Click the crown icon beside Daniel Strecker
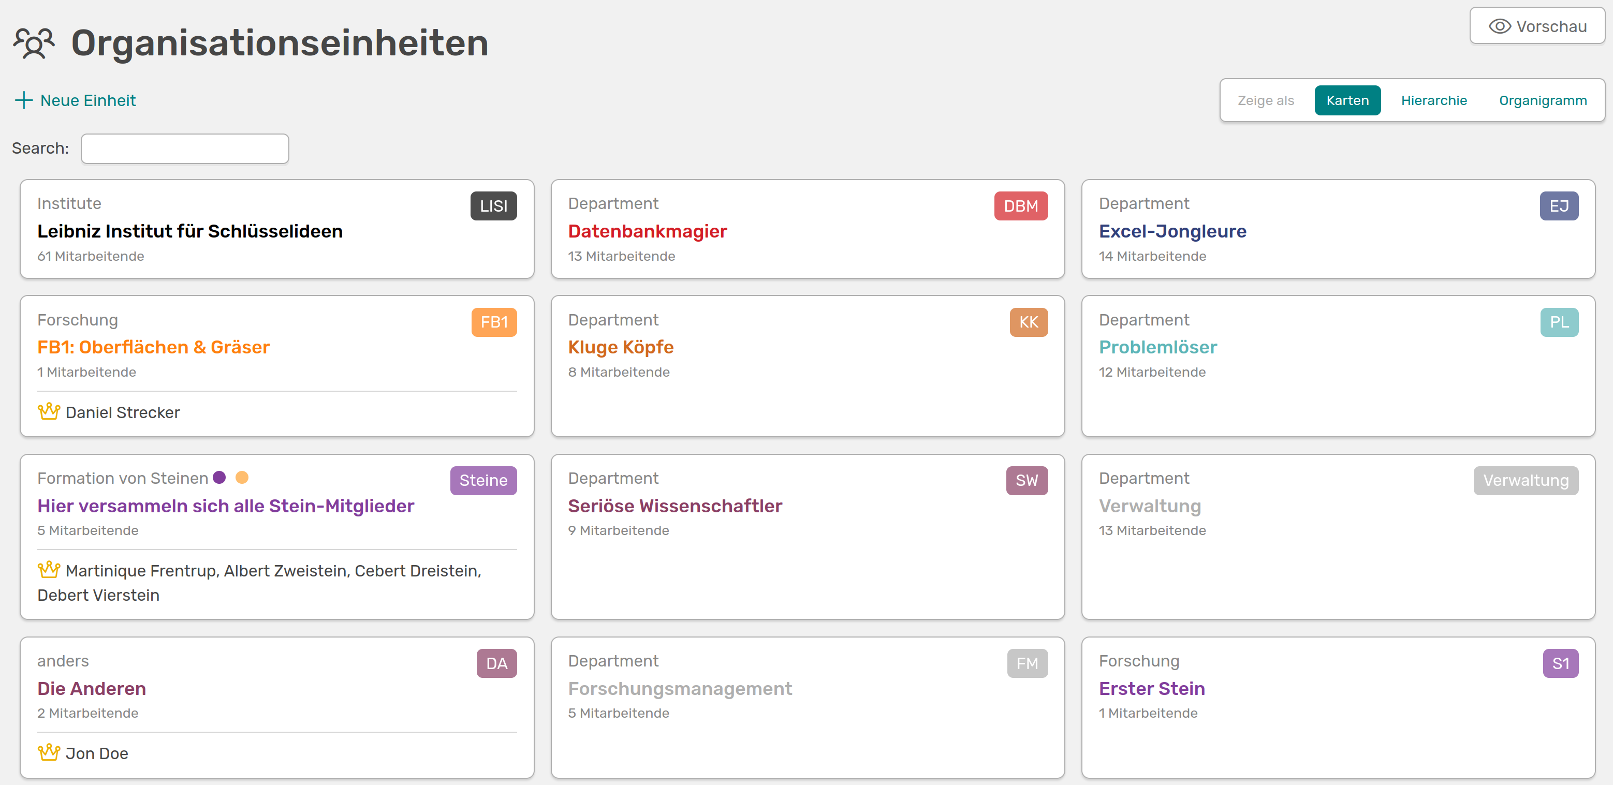 tap(48, 411)
